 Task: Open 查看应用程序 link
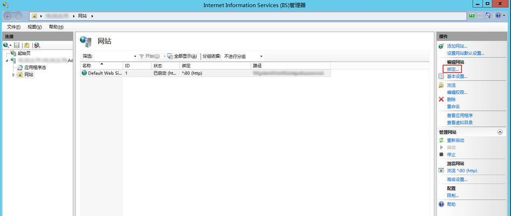click(460, 116)
